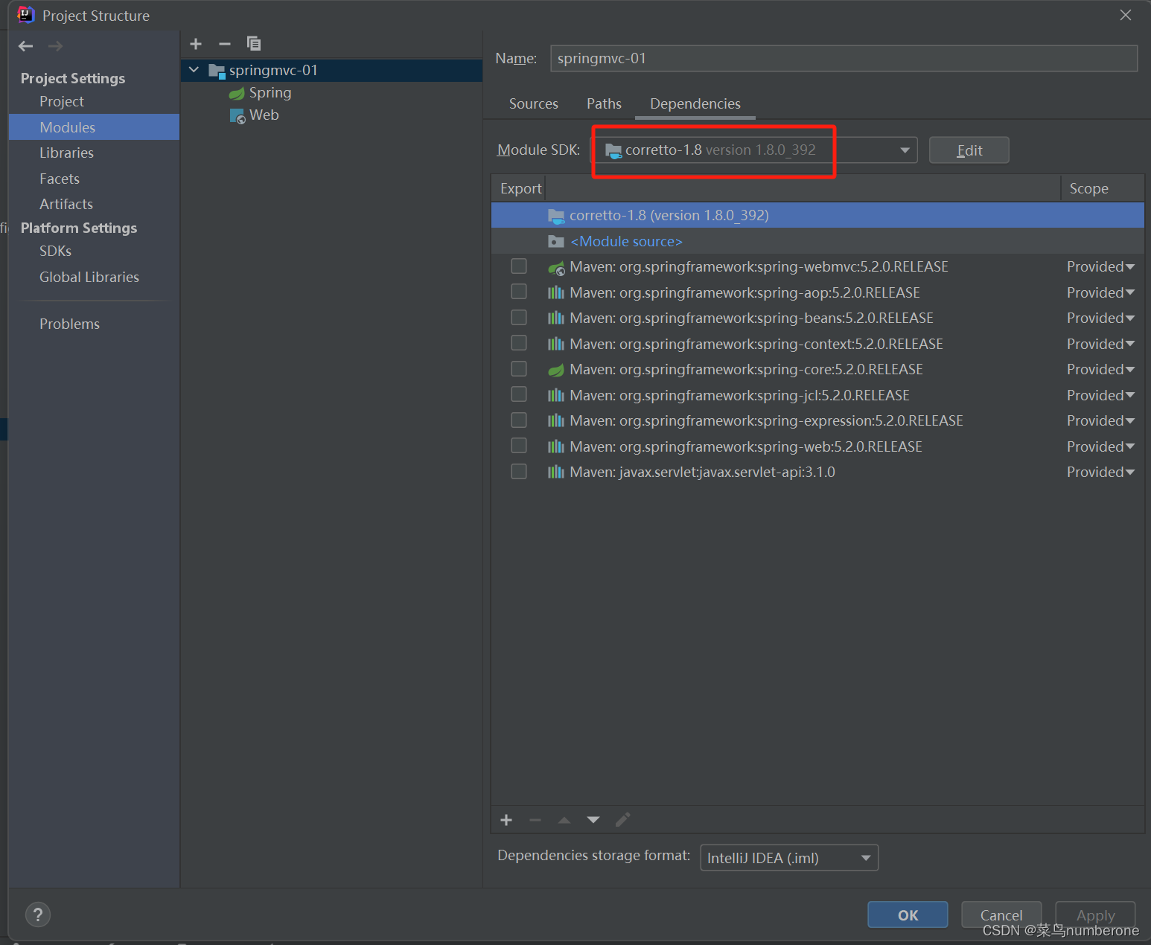Click the corretto-1.8 SDK folder icon in list

click(556, 216)
